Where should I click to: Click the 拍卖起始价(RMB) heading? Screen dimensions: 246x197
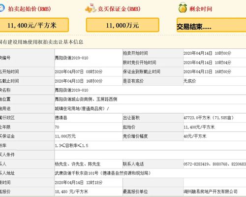point(30,9)
